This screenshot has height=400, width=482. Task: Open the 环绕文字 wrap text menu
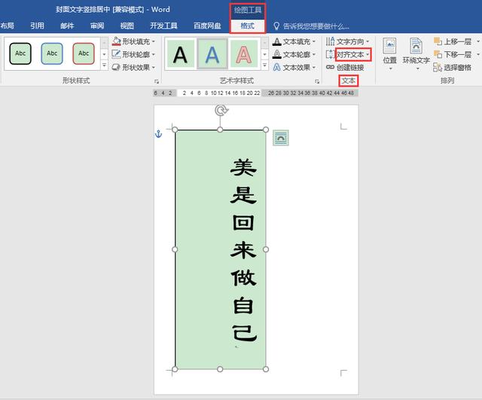[x=416, y=53]
